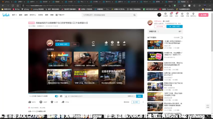Click the browser home icon
Image resolution: width=213 pixels, height=119 pixels.
18,6
